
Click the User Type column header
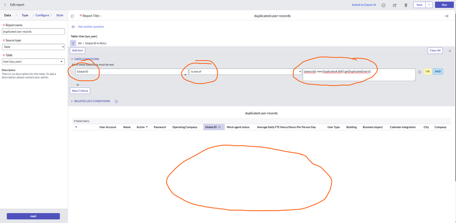[334, 127]
